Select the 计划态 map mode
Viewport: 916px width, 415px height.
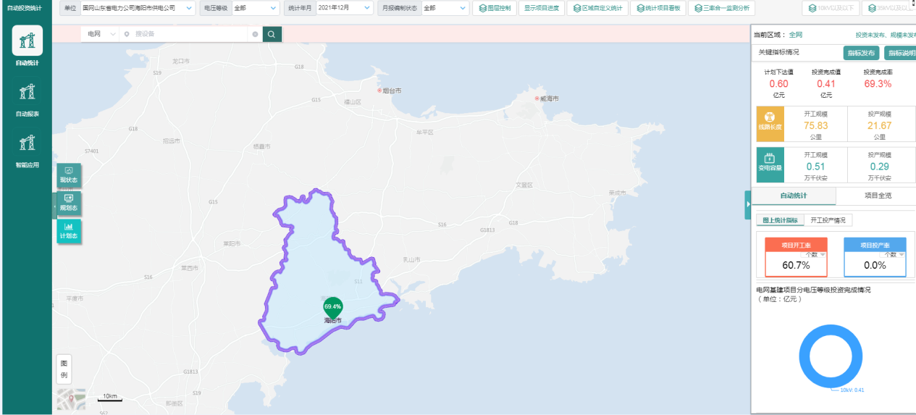tap(69, 230)
